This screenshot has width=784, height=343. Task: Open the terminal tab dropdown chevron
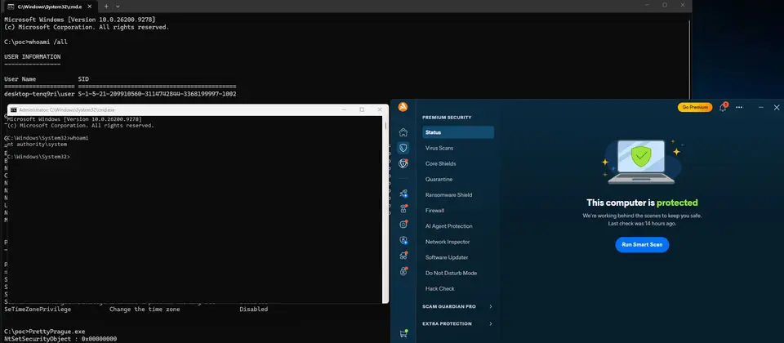[x=118, y=6]
